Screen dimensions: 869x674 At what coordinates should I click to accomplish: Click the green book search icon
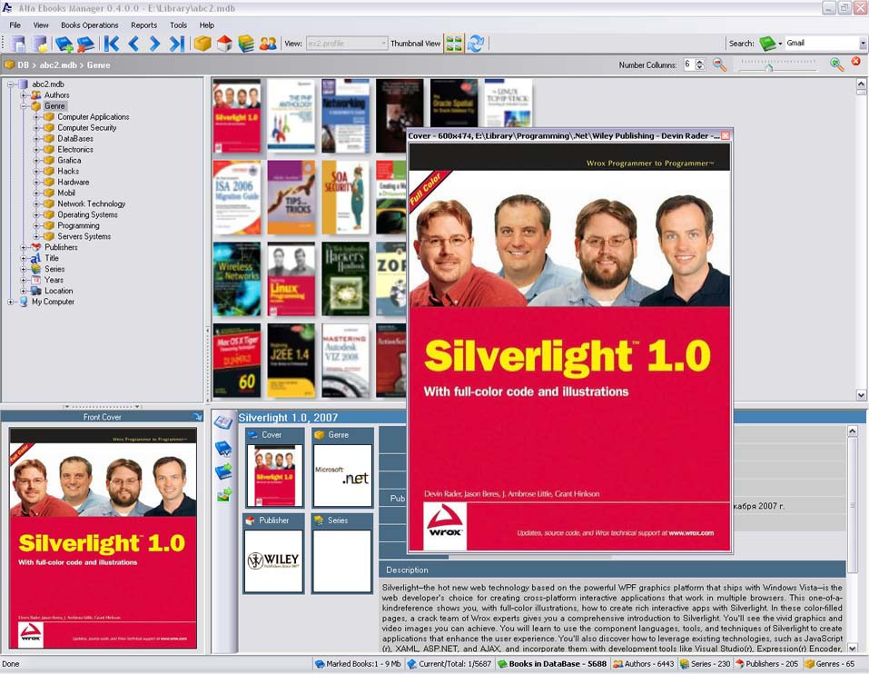767,44
